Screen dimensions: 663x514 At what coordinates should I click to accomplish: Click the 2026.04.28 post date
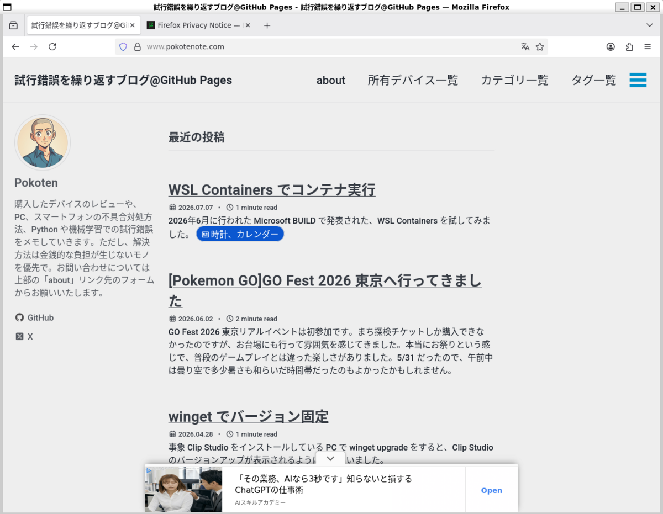click(x=196, y=434)
